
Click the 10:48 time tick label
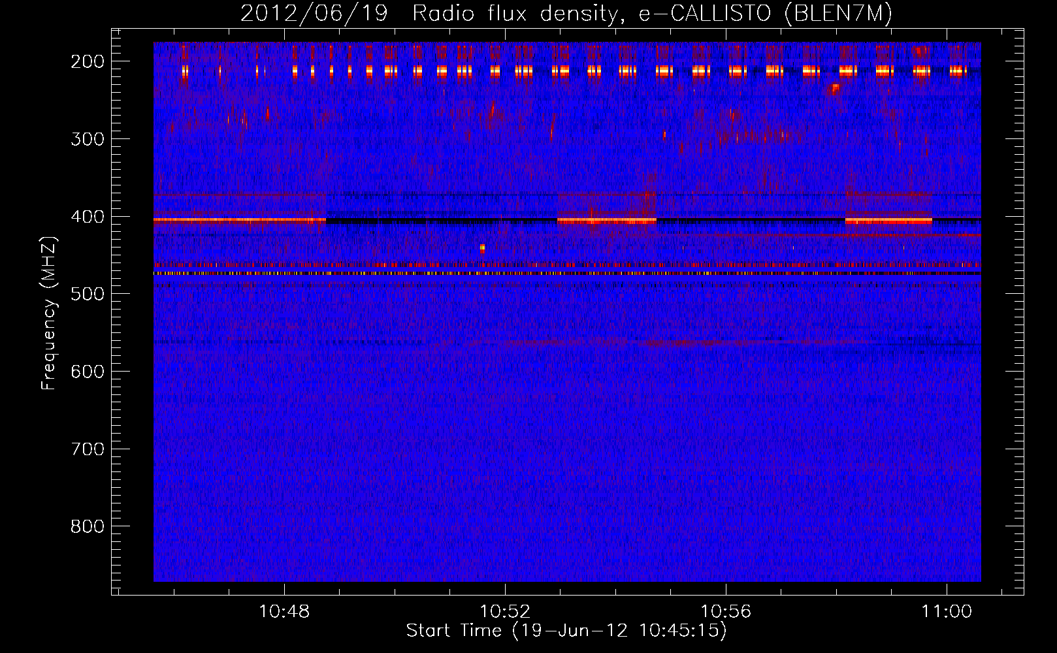pos(284,612)
